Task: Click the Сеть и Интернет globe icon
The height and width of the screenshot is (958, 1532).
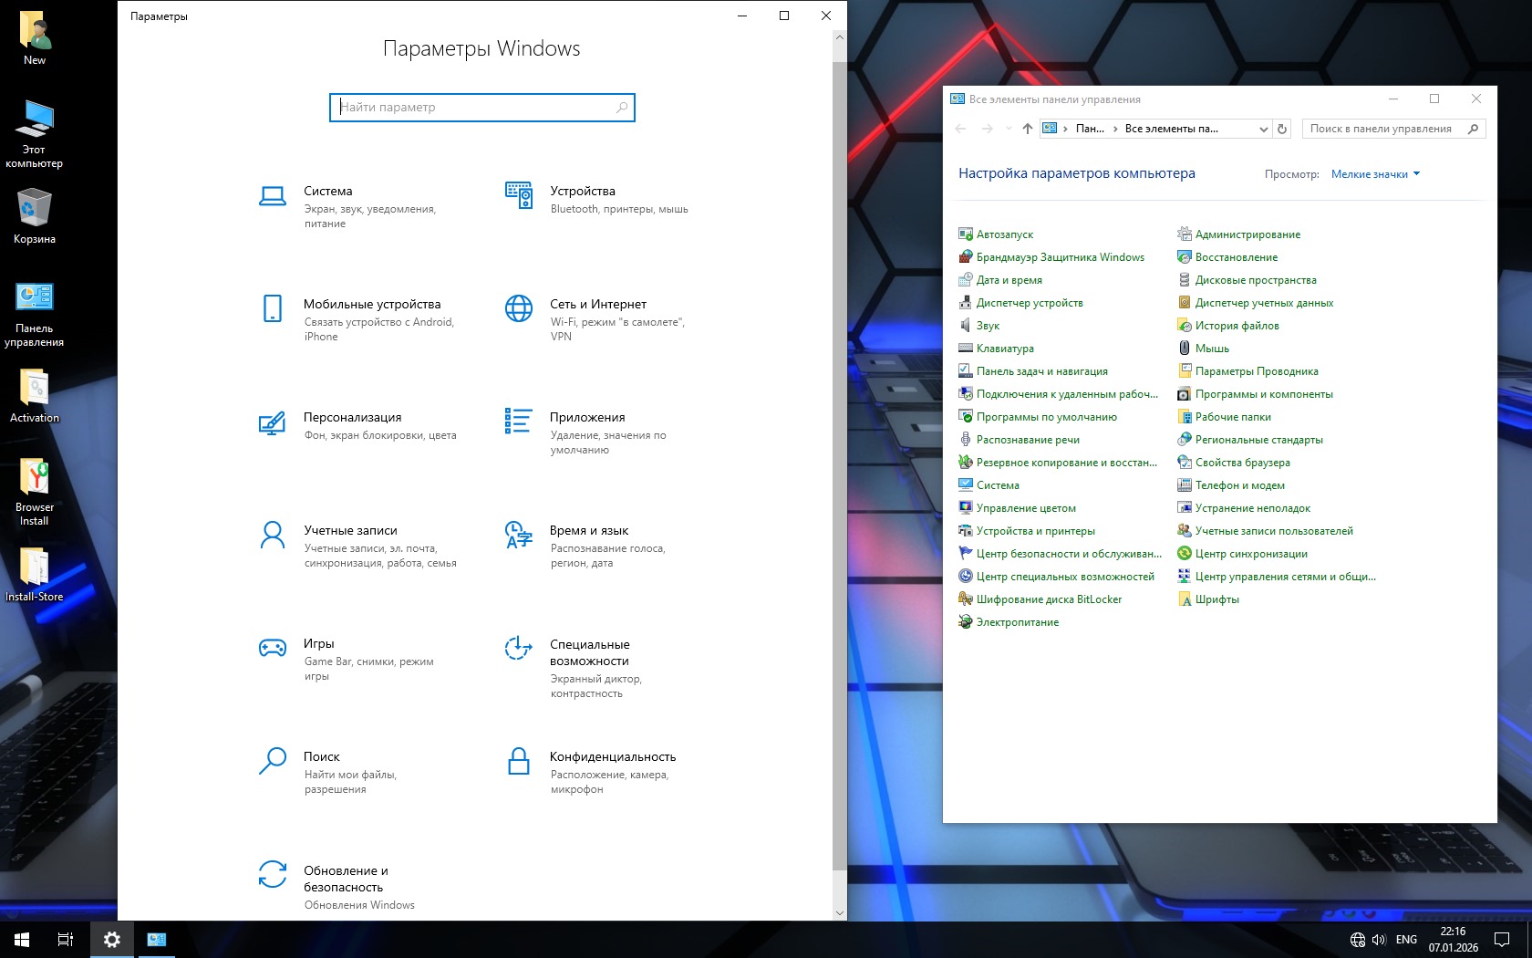Action: (518, 308)
